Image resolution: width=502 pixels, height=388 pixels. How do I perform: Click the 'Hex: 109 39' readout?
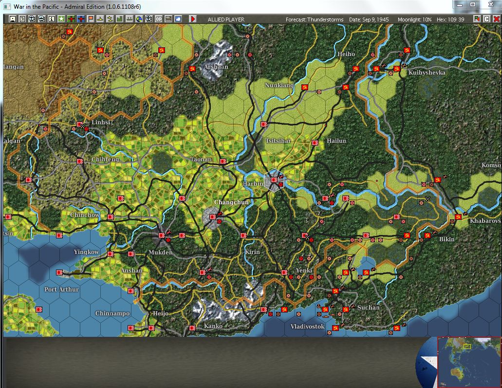[450, 19]
